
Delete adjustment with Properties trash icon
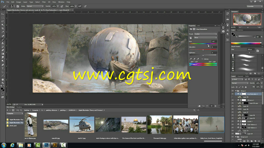(215, 106)
